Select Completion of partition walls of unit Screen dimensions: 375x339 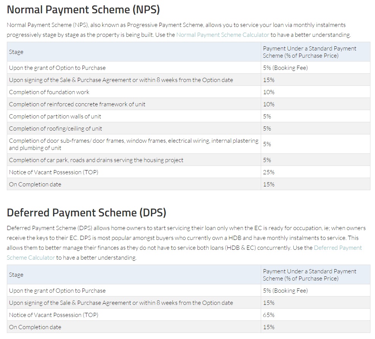click(55, 116)
